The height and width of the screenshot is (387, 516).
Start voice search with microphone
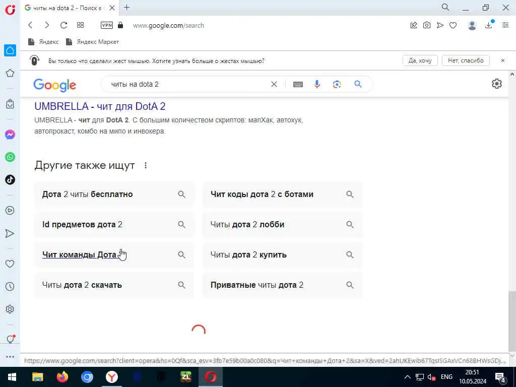(317, 84)
